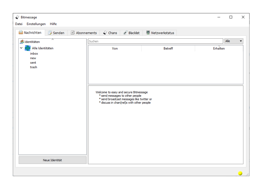Open the Hilfe menu
Image resolution: width=261 pixels, height=190 pixels.
tap(53, 24)
